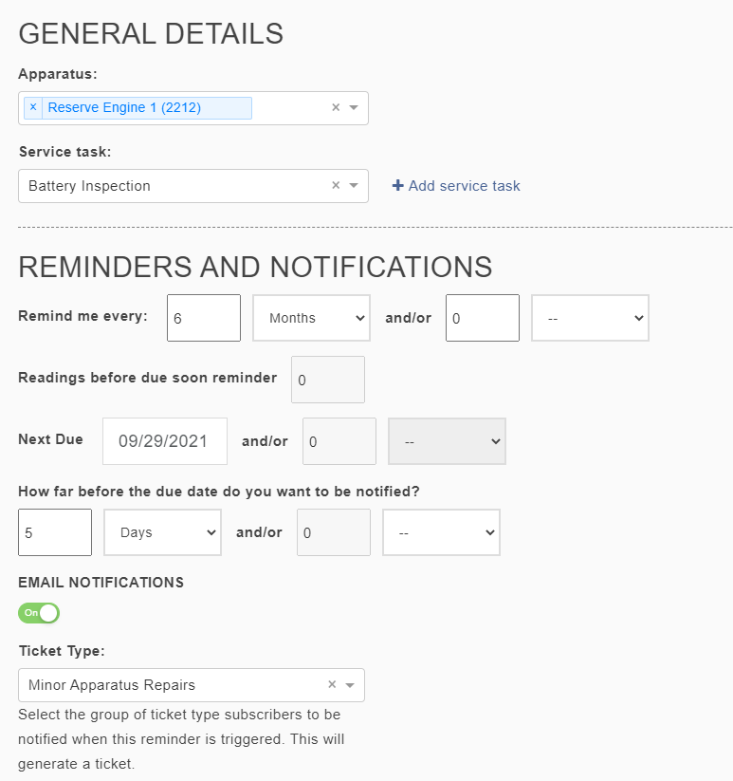Open the Service task dropdown arrow
Image resolution: width=733 pixels, height=781 pixels.
354,185
